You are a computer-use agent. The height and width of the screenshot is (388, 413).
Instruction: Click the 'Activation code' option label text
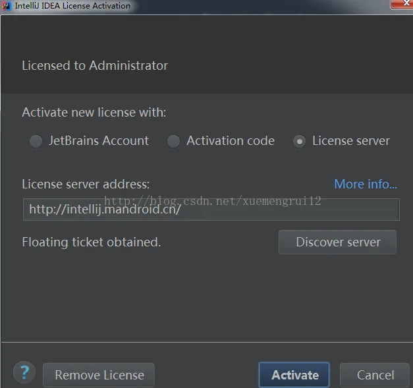pyautogui.click(x=231, y=140)
